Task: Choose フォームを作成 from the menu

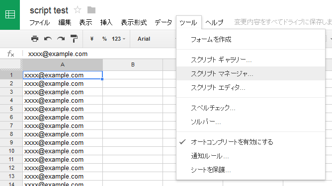Action: 250,39
